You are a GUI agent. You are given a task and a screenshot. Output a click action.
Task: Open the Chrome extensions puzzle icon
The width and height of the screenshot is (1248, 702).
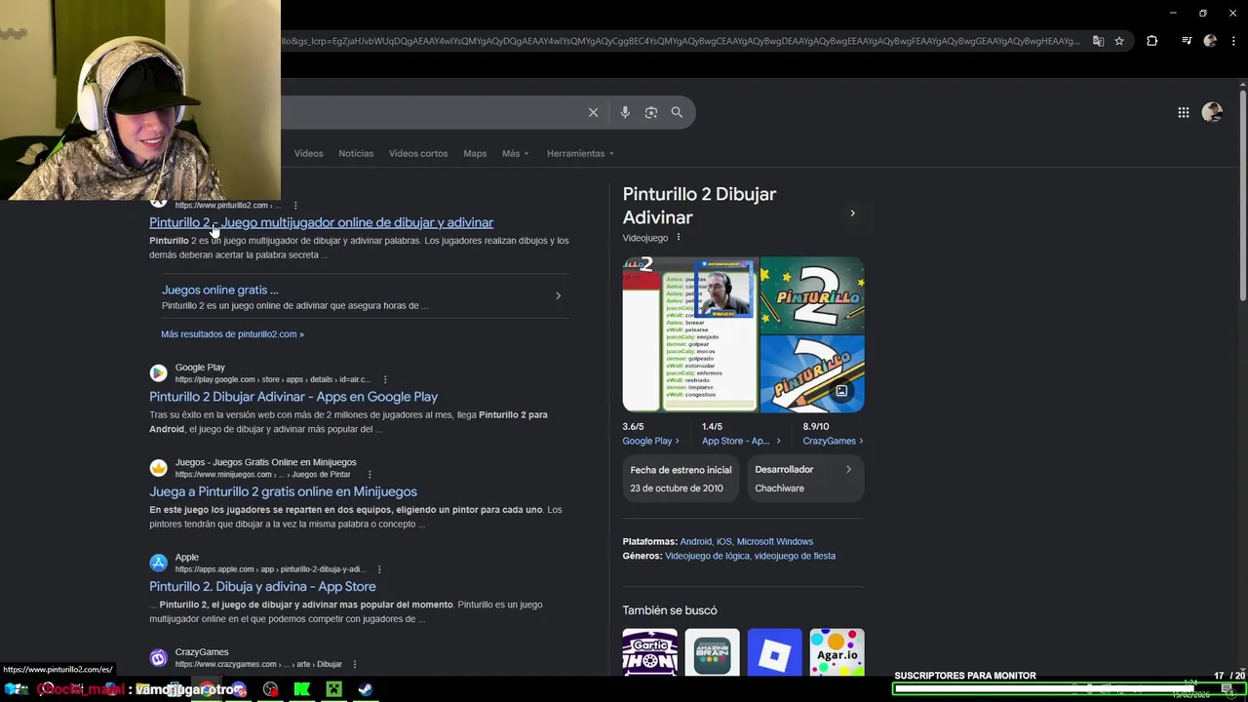pyautogui.click(x=1151, y=41)
